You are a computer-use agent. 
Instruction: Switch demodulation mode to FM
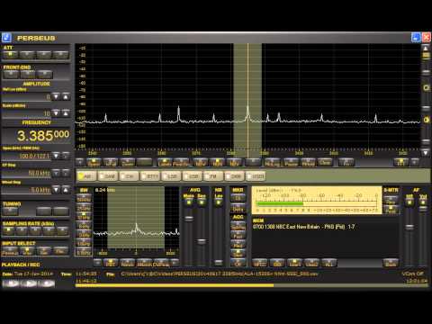(x=213, y=176)
